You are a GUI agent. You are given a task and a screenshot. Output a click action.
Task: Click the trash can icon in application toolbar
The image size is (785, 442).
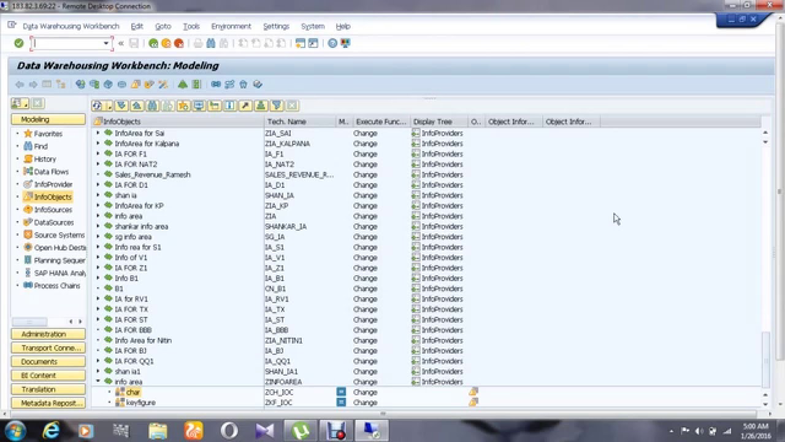pyautogui.click(x=243, y=85)
